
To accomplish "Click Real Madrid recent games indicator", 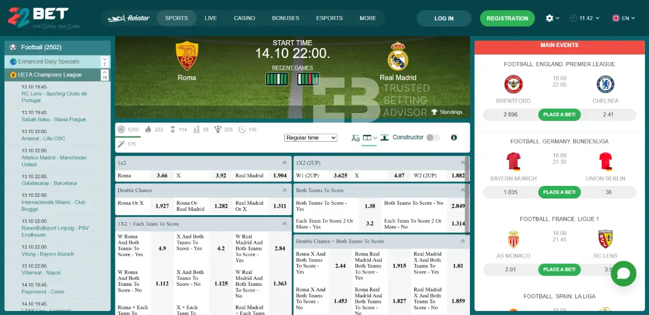I will pyautogui.click(x=308, y=79).
